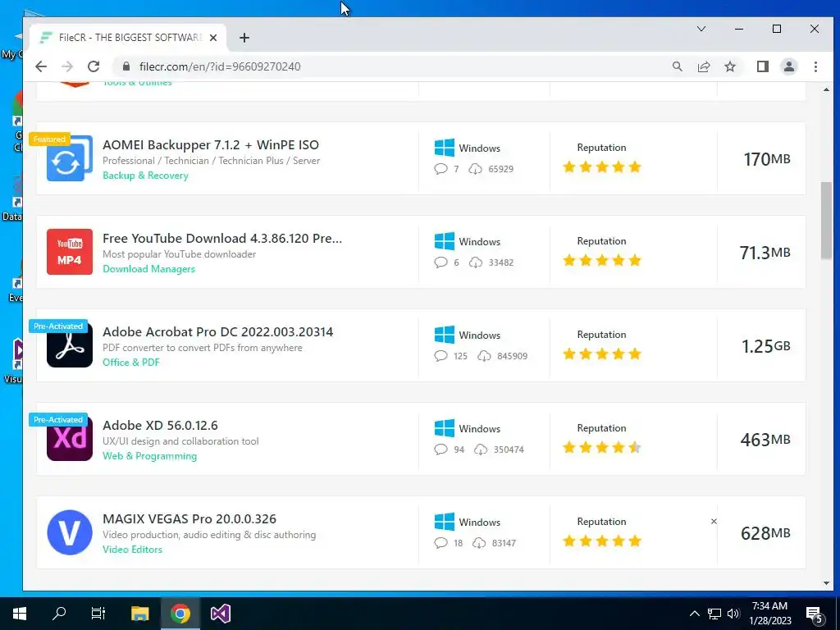Open the Chrome three-dot menu

click(815, 66)
